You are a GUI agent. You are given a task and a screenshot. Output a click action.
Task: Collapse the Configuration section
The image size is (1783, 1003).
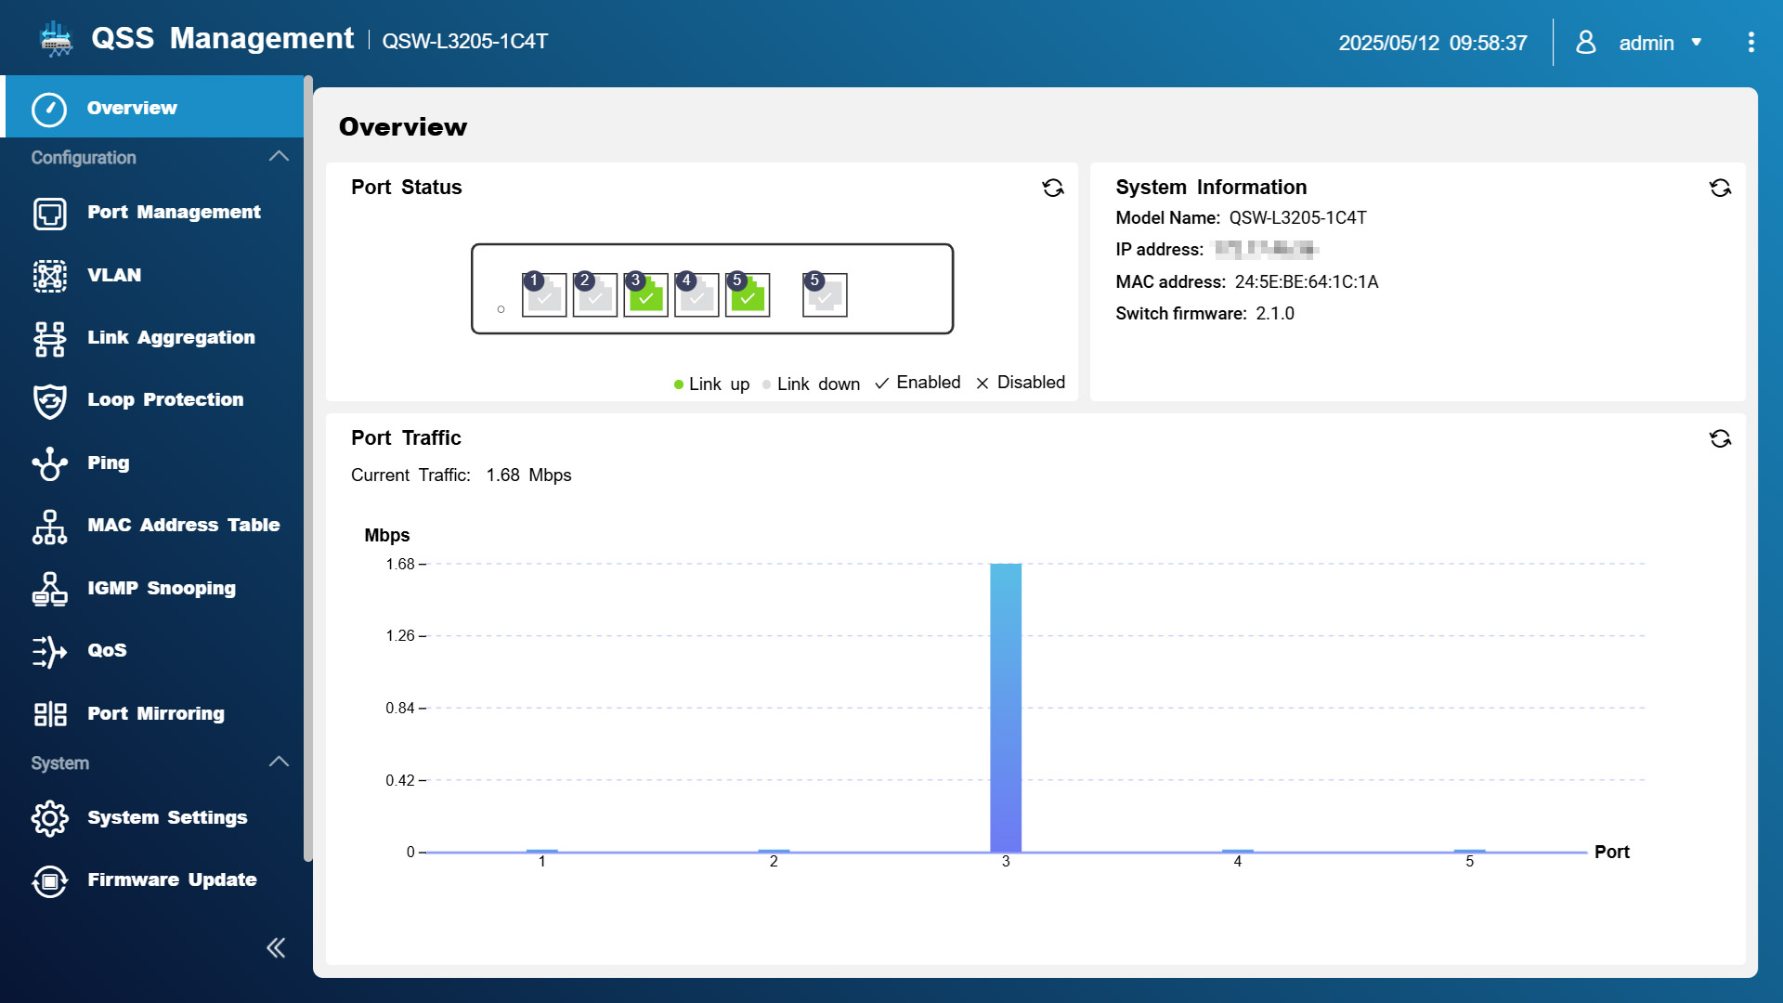tap(278, 156)
